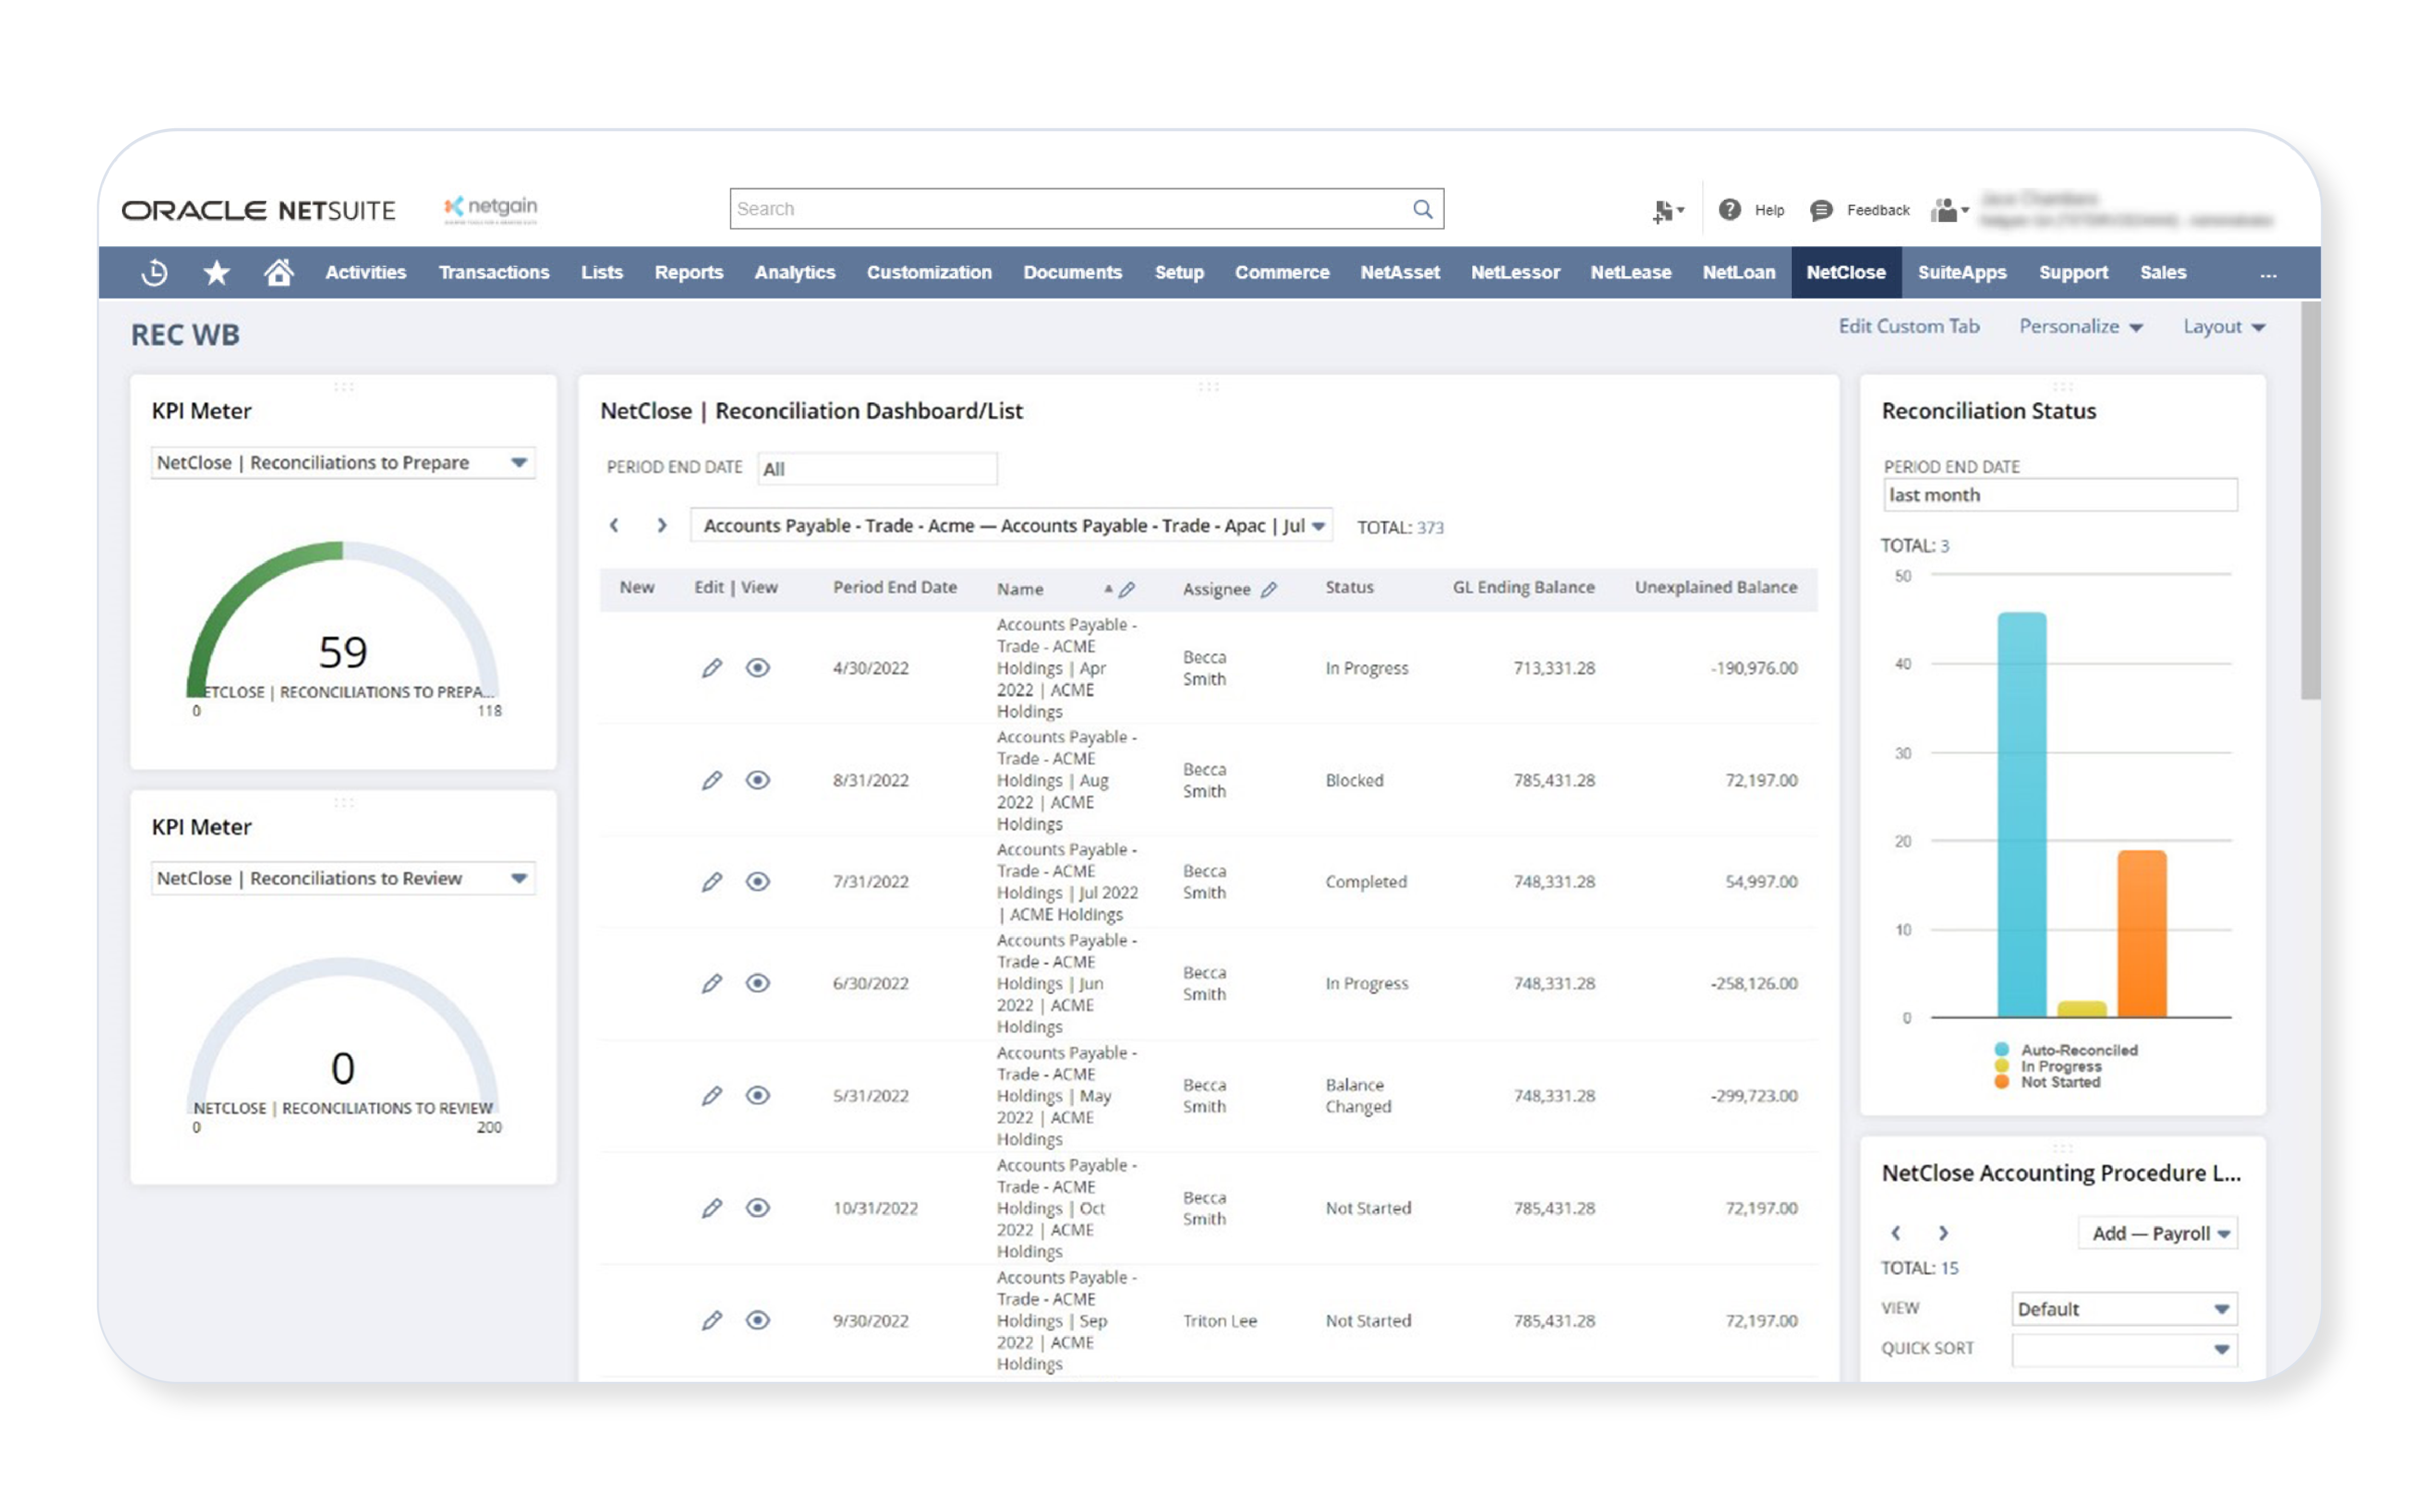The height and width of the screenshot is (1512, 2420).
Task: Click pencil icon beside Assignee column header
Action: point(1269,590)
